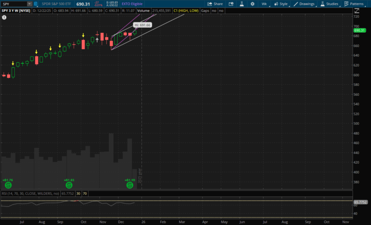Click the alert exclamation icon on chart
The height and width of the screenshot is (225, 371).
pyautogui.click(x=4, y=17)
